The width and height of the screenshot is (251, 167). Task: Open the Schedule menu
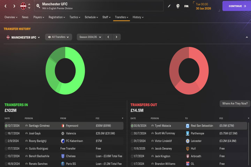click(x=91, y=17)
